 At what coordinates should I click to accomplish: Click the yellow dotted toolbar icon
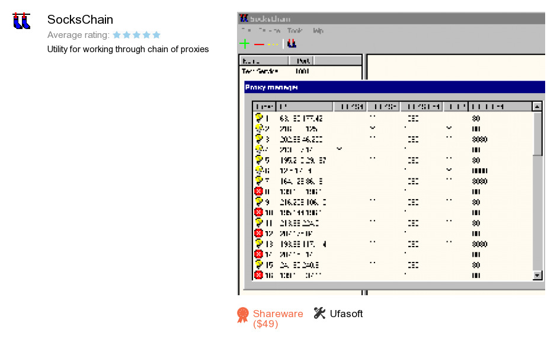tap(273, 44)
